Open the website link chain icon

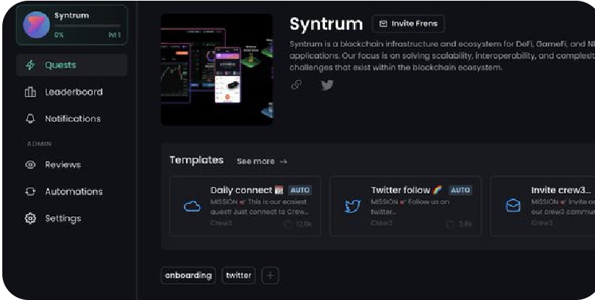coord(296,85)
